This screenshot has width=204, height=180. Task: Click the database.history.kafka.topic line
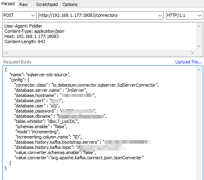70,147
